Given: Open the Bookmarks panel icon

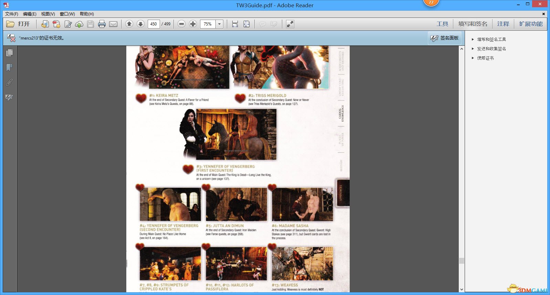Looking at the screenshot, I should (x=10, y=67).
